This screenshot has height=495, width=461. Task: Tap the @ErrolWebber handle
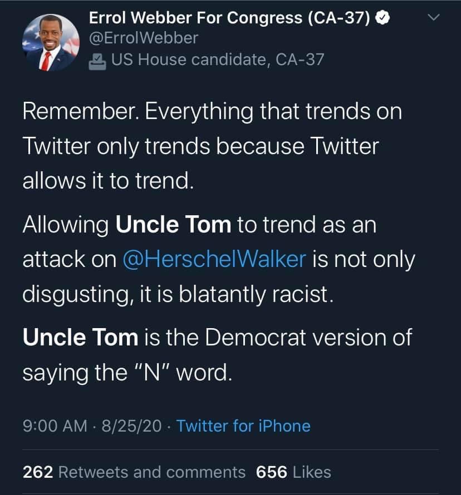point(144,38)
